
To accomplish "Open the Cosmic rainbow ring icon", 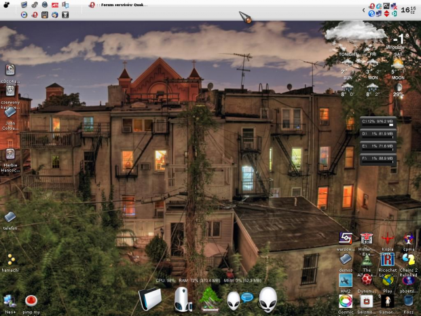I will [345, 300].
